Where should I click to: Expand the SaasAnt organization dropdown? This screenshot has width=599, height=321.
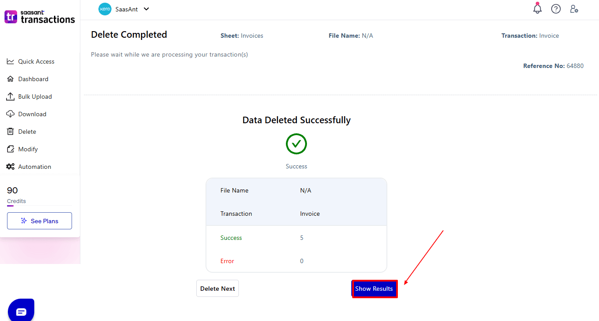(x=146, y=9)
